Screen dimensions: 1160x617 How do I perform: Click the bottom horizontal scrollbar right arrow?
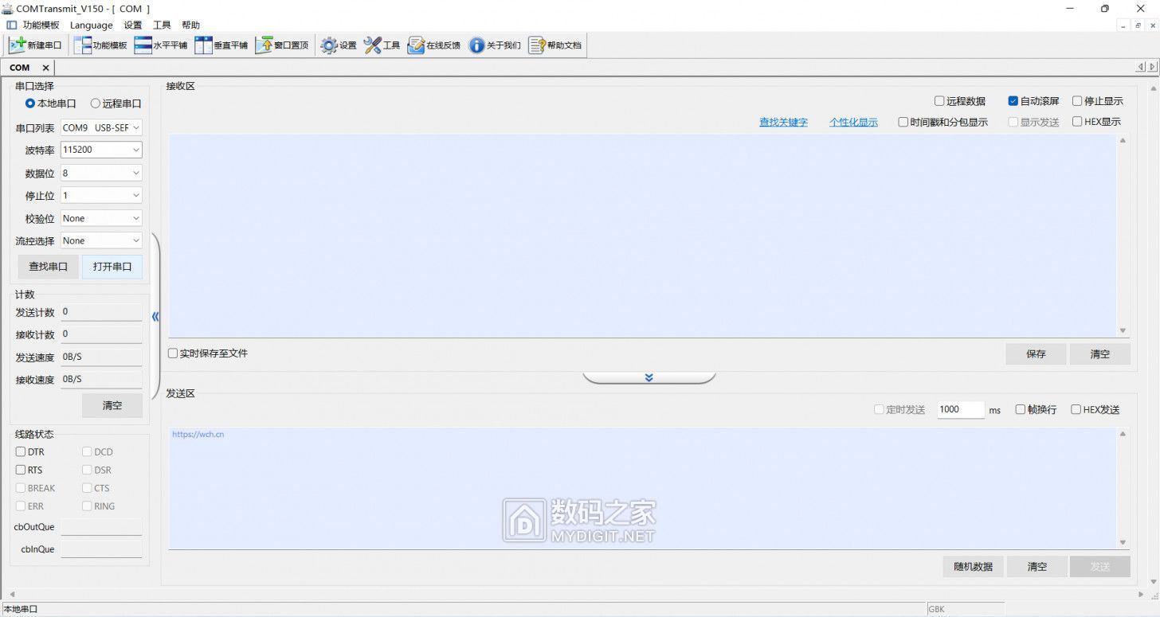click(1141, 595)
